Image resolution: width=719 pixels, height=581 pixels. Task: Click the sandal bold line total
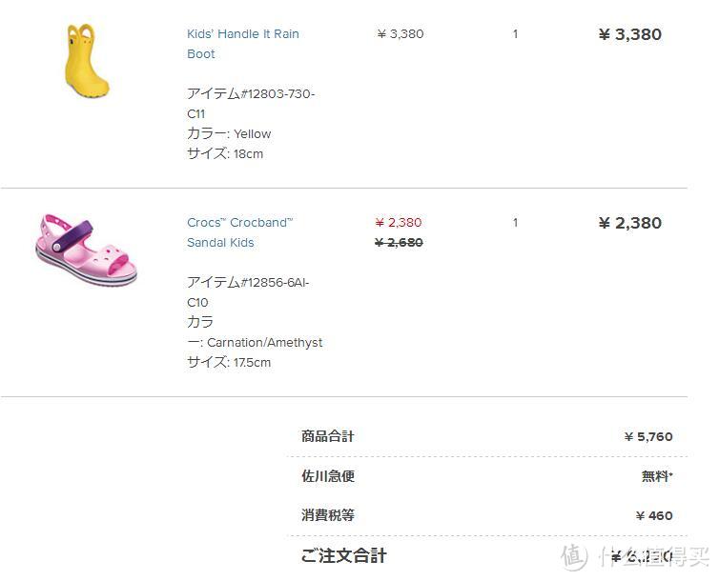click(x=629, y=224)
